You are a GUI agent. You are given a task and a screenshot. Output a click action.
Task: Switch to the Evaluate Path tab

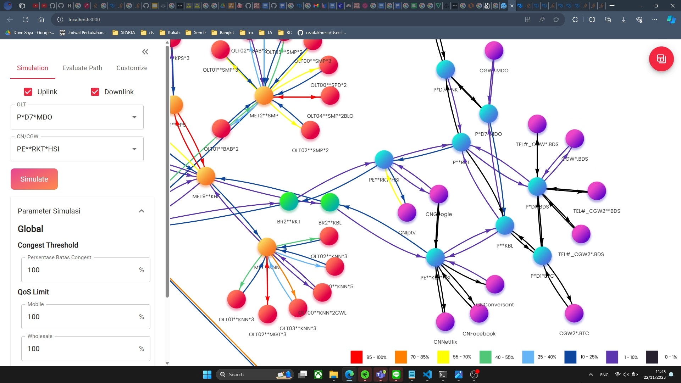(x=82, y=68)
